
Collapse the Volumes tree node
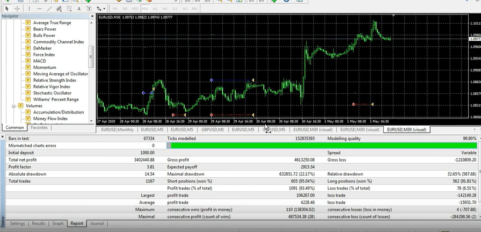point(13,106)
